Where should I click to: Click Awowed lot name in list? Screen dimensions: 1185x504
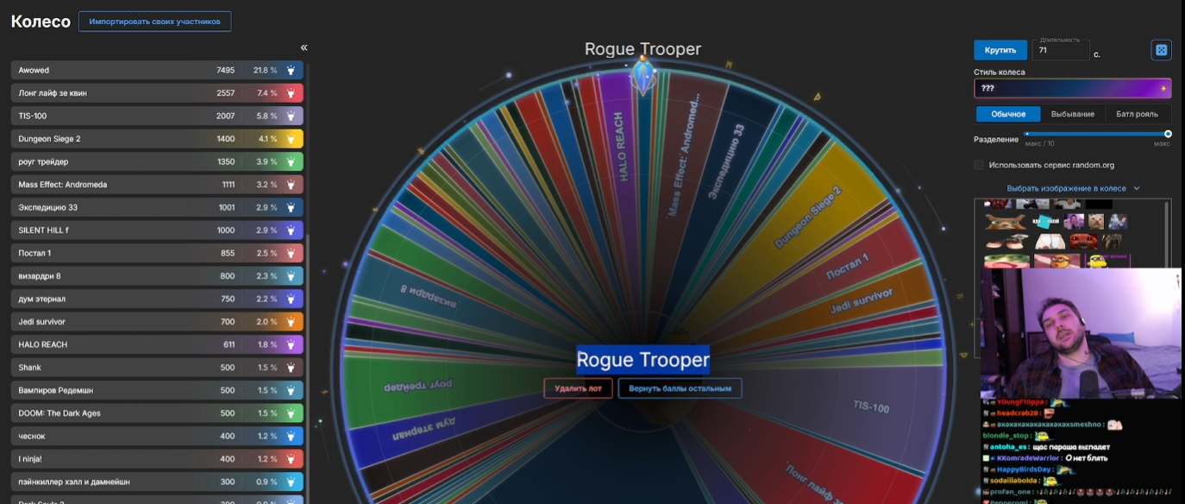[x=34, y=70]
